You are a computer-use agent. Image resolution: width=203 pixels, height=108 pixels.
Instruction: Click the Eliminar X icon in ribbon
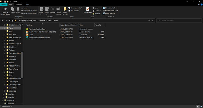(x=53, y=9)
